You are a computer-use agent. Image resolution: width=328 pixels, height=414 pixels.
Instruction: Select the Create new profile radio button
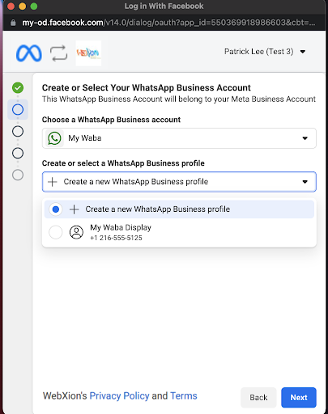pyautogui.click(x=56, y=209)
